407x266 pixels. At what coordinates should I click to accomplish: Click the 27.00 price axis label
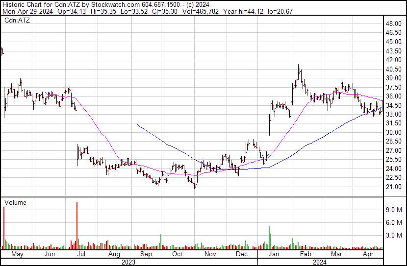point(393,150)
